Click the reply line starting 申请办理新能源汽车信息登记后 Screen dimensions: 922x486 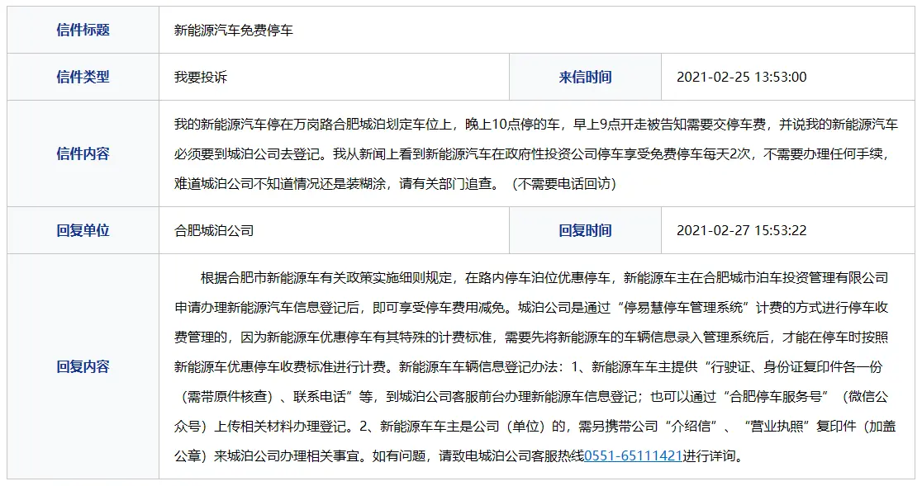point(531,308)
